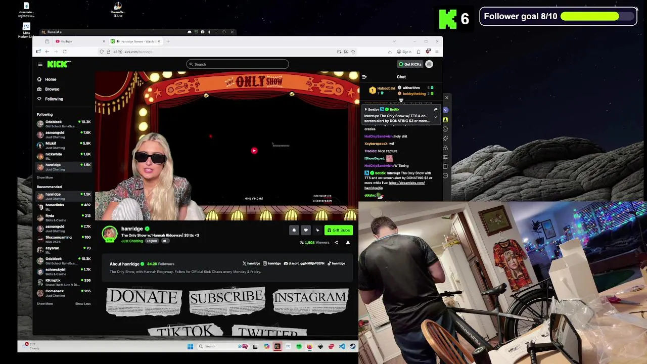
Task: Open the Kick sidebar hamburger menu
Action: (40, 64)
